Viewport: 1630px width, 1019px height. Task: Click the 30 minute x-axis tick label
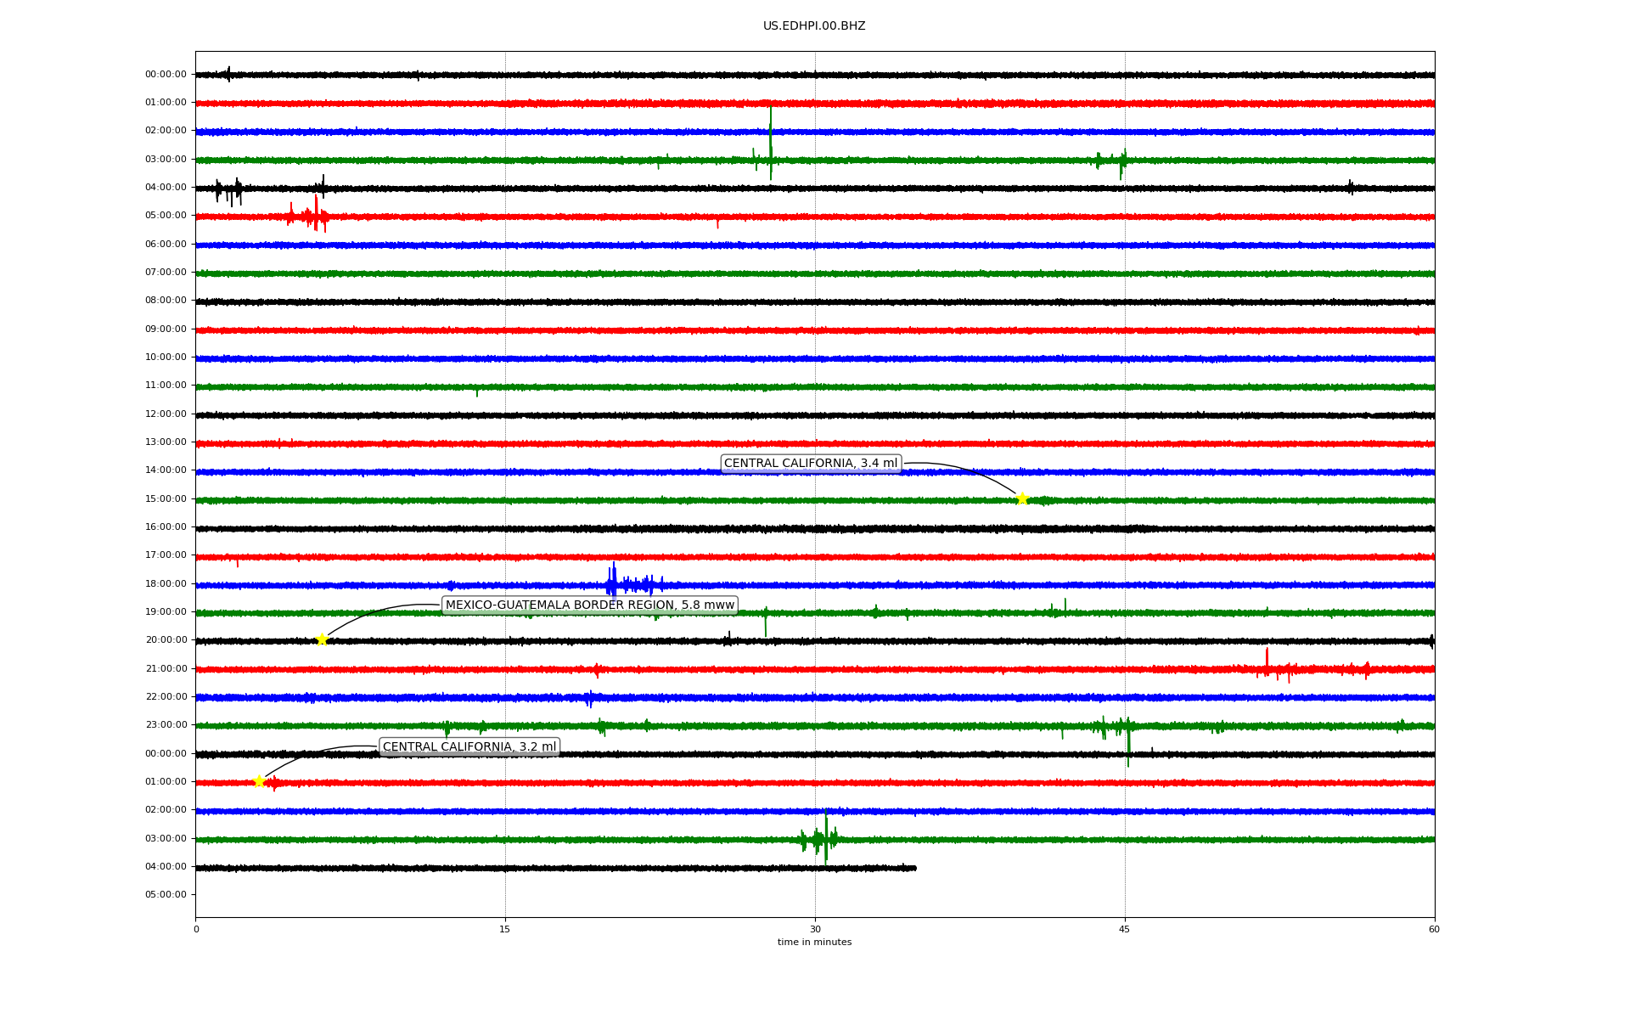815,929
